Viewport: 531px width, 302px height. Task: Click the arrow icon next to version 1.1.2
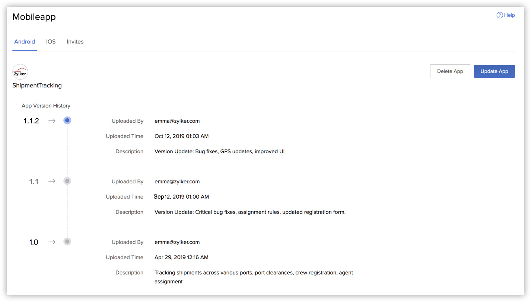[52, 121]
